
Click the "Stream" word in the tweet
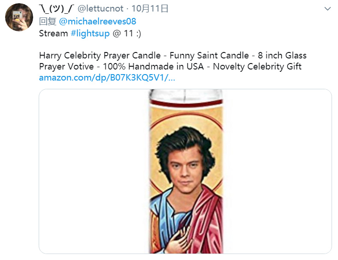point(53,34)
